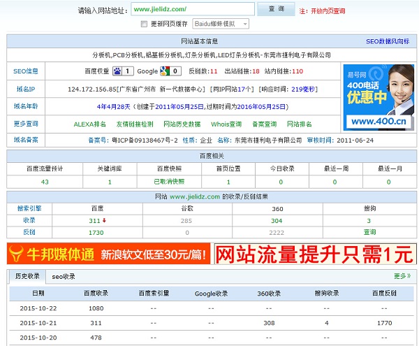This screenshot has height=346, width=419.
Task: Switch to the 历史收录 tab
Action: (x=29, y=276)
